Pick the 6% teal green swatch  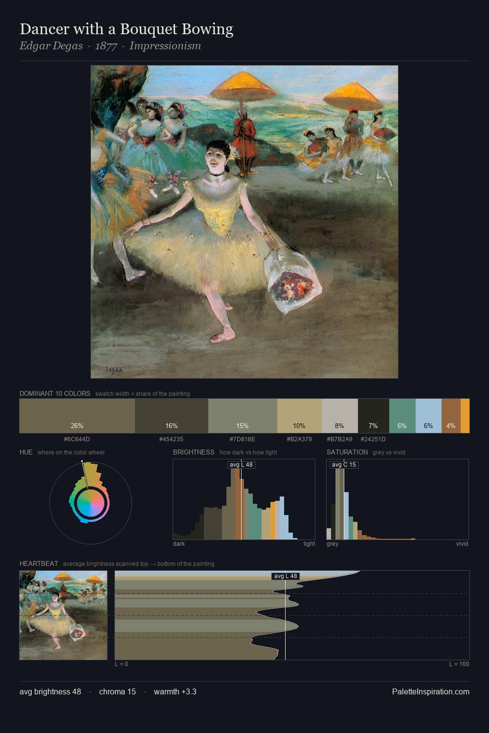tap(402, 416)
